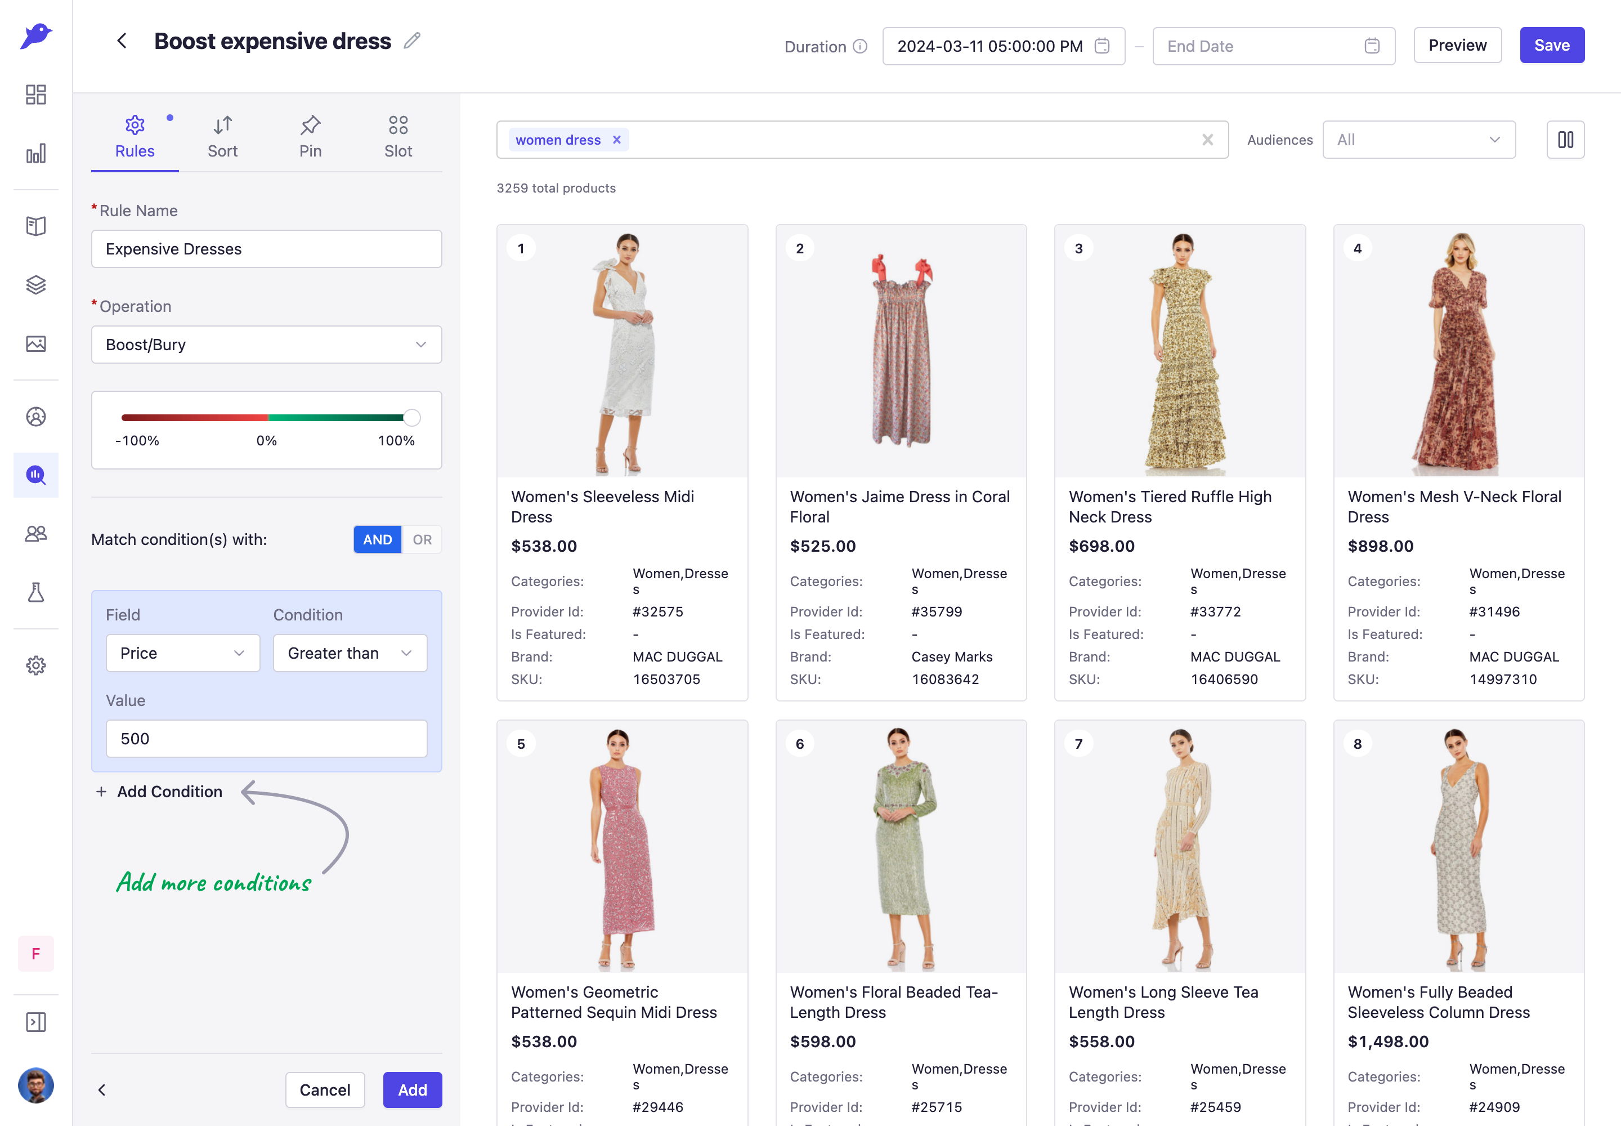Click the Save button

click(1552, 45)
